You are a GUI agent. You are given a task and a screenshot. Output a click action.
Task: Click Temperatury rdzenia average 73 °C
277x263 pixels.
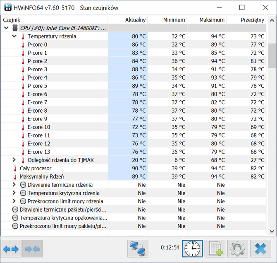(x=258, y=36)
